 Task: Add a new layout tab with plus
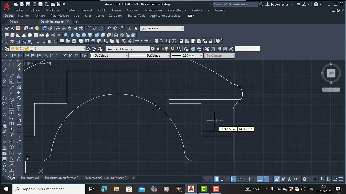(133, 178)
